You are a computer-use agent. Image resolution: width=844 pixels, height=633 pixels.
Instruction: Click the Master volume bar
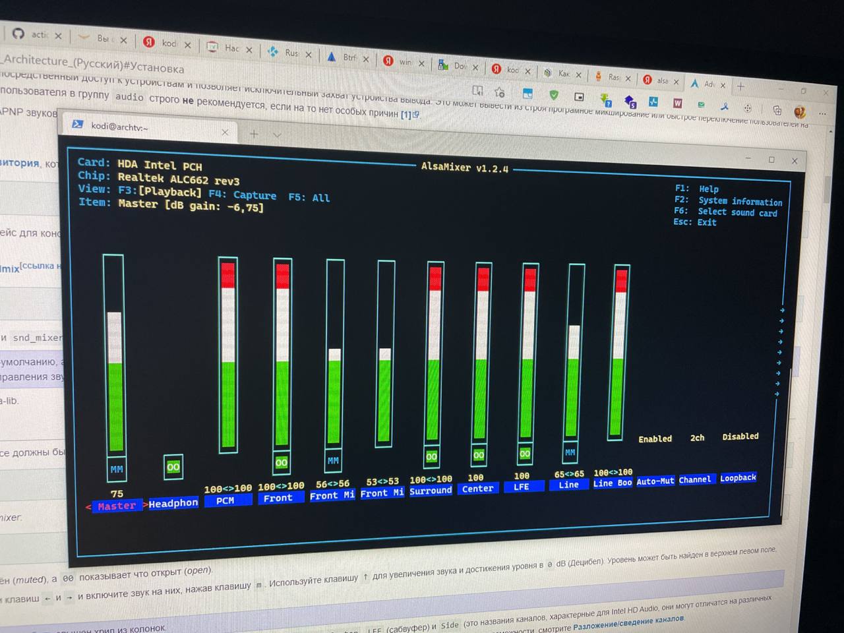click(x=115, y=353)
